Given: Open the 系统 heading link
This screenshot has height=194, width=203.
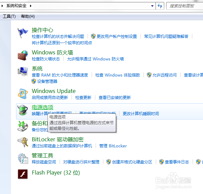Looking at the screenshot, I should 37,68.
